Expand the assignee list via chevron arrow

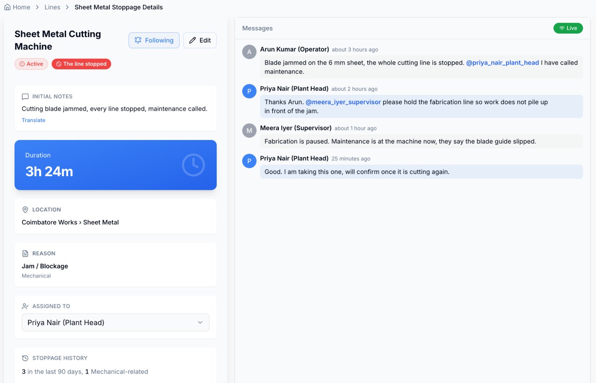(200, 323)
